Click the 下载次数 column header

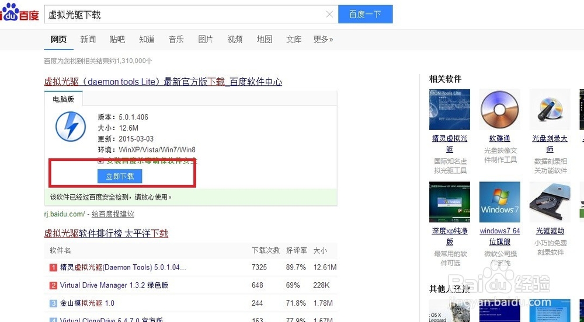click(266, 250)
